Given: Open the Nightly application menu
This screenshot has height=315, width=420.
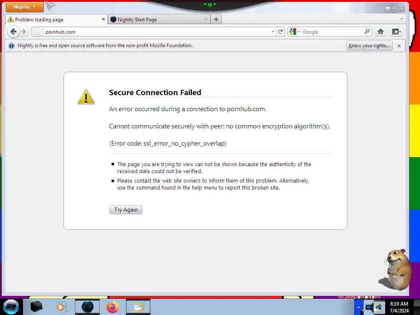Looking at the screenshot, I should [25, 7].
